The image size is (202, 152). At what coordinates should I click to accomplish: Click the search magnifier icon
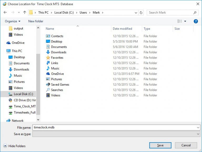click(x=195, y=13)
